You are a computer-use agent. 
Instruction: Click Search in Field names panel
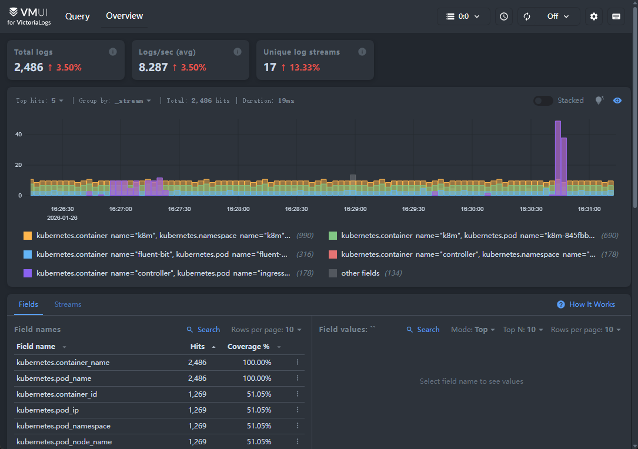[203, 330]
